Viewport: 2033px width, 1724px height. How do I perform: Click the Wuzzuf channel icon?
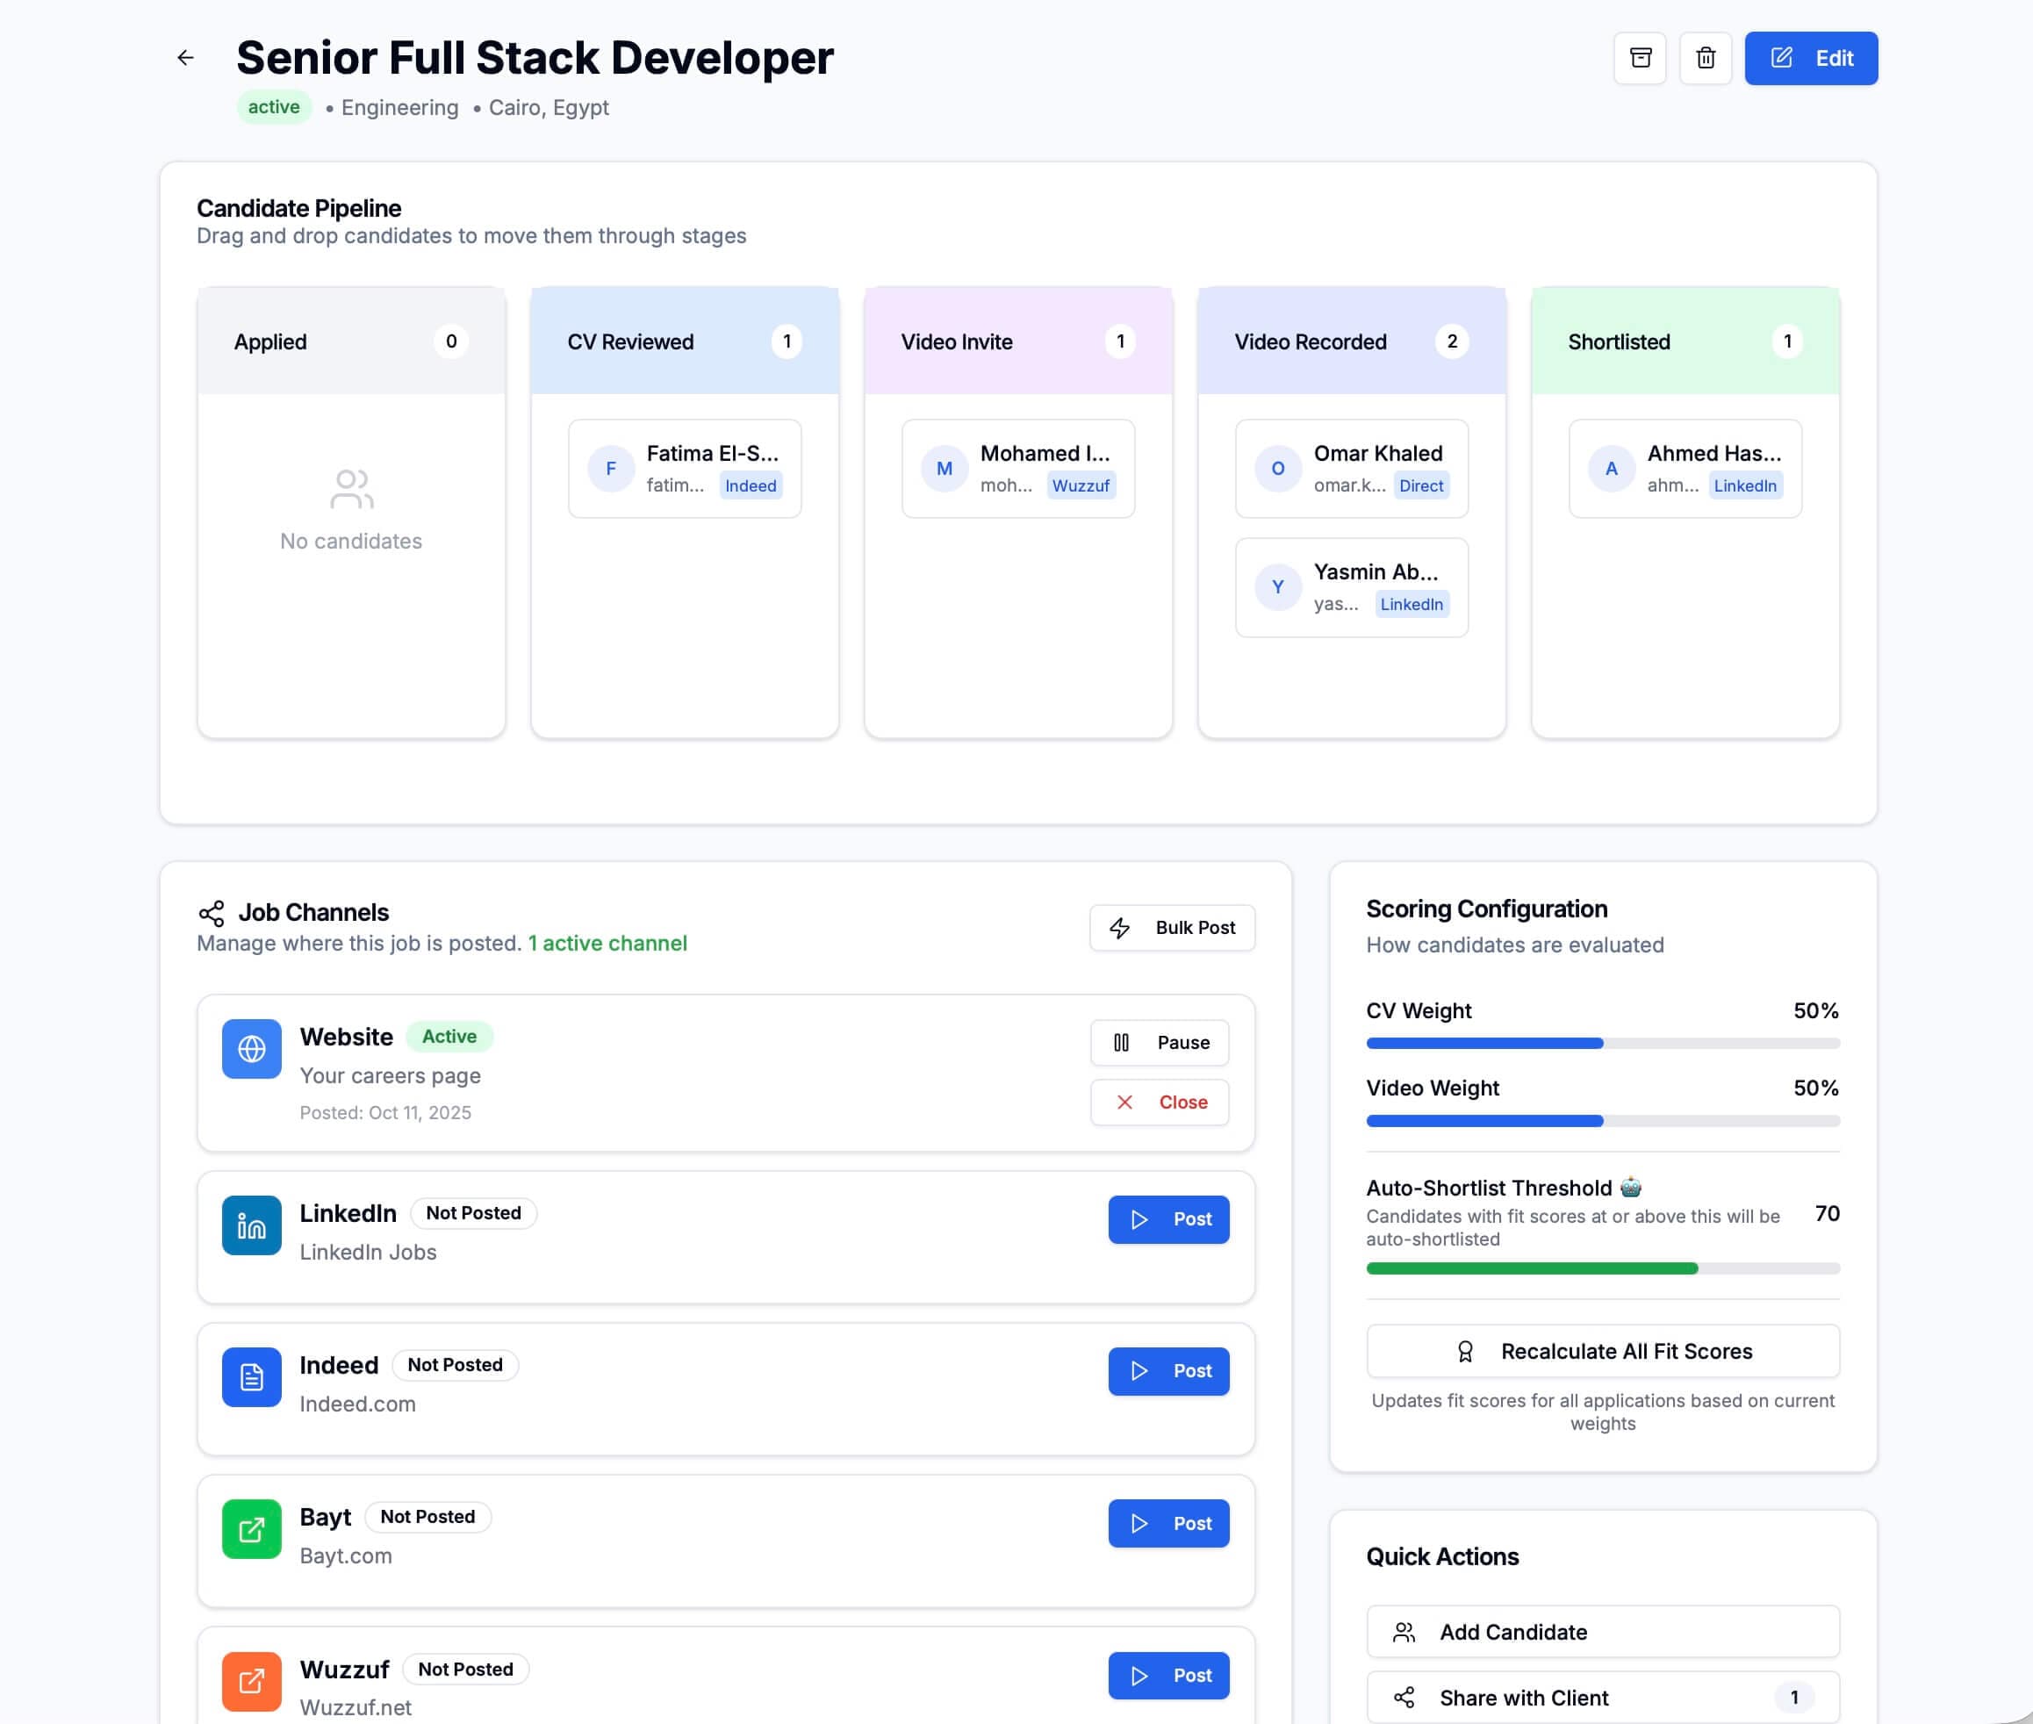click(251, 1681)
